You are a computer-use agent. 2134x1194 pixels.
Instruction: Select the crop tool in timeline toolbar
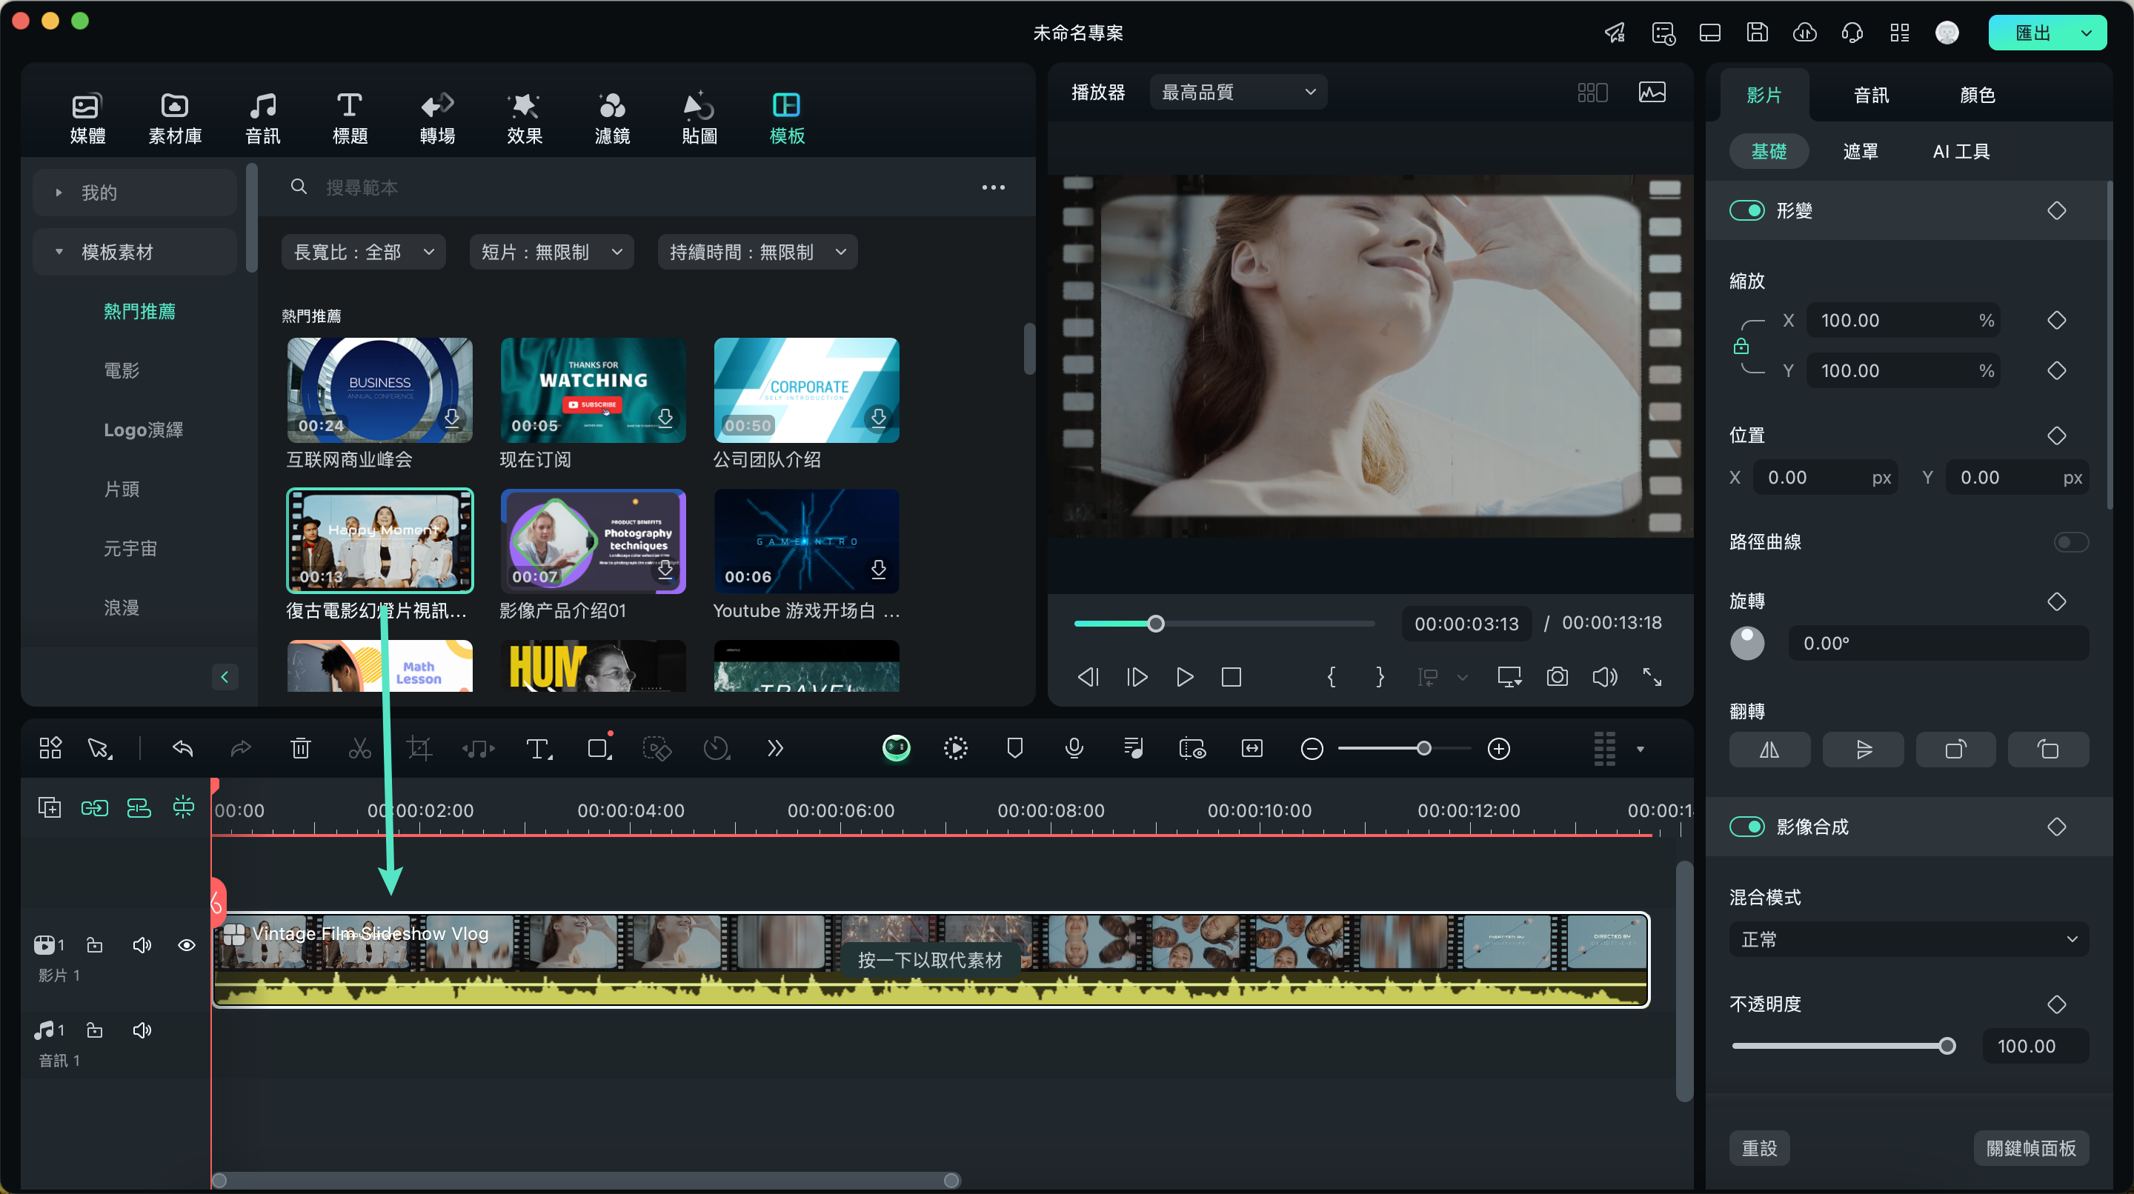pos(419,749)
